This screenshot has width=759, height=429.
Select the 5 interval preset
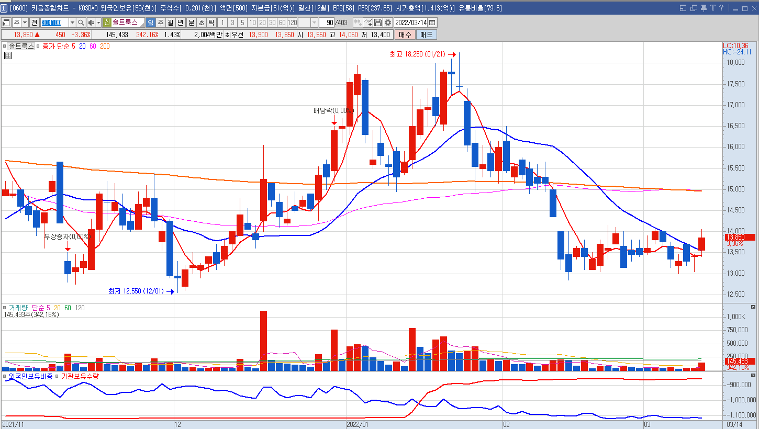point(242,22)
